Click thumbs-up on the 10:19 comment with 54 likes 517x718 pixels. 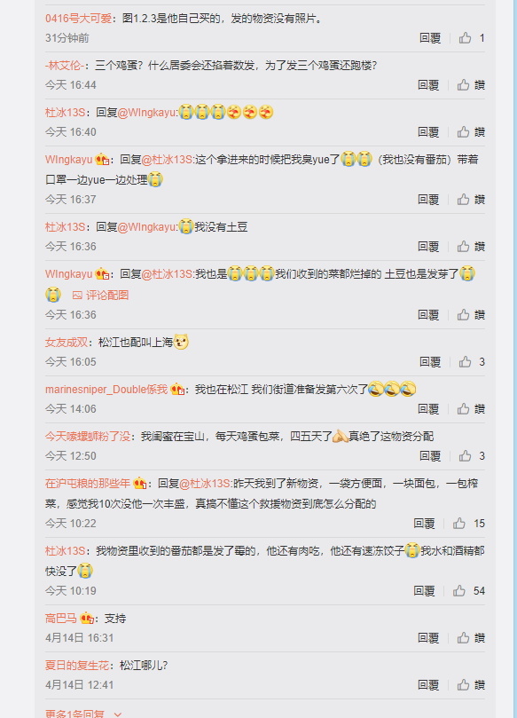pyautogui.click(x=459, y=591)
